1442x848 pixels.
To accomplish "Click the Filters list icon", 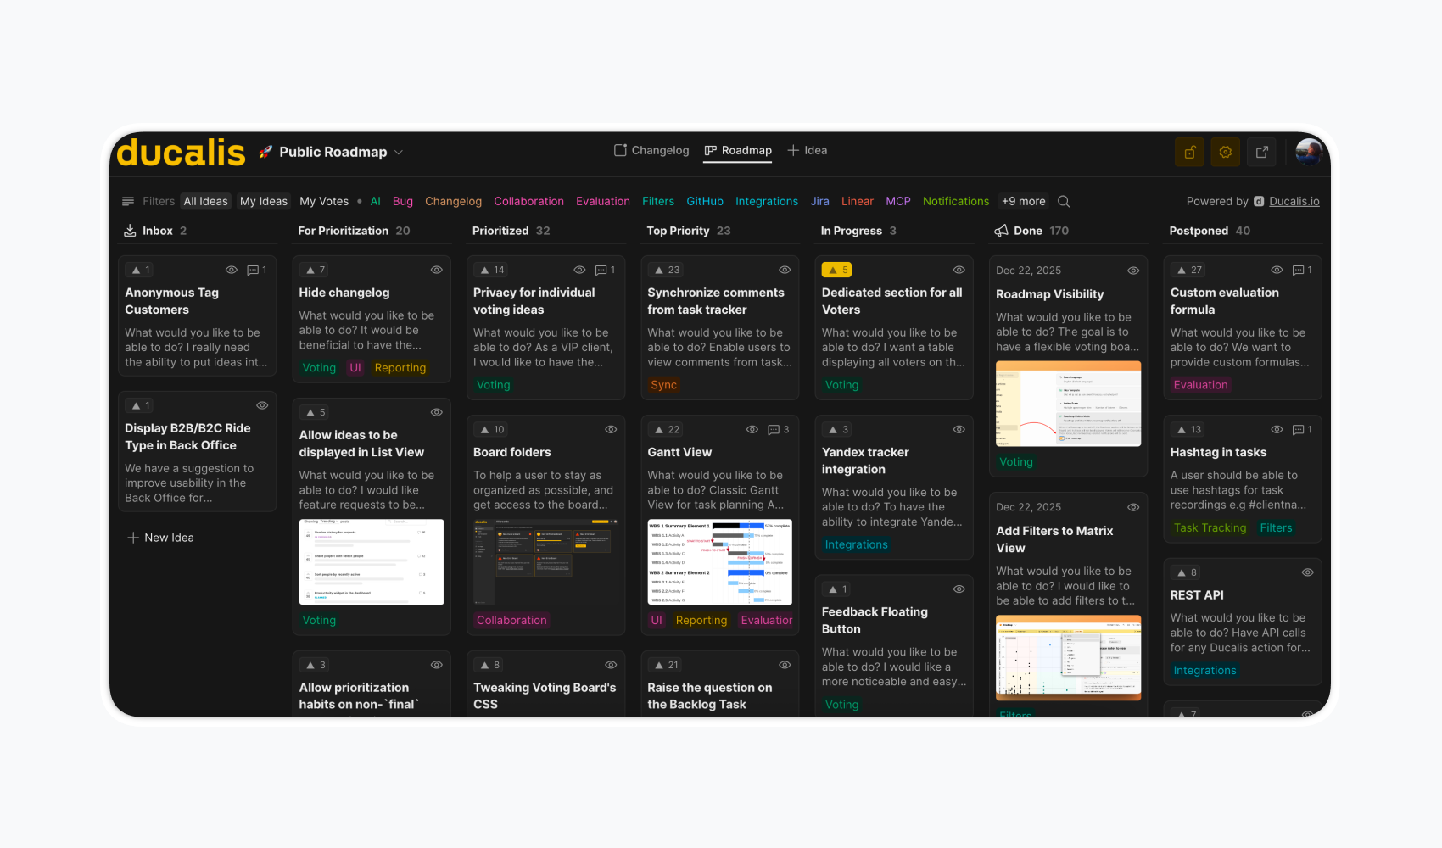I will [x=128, y=202].
